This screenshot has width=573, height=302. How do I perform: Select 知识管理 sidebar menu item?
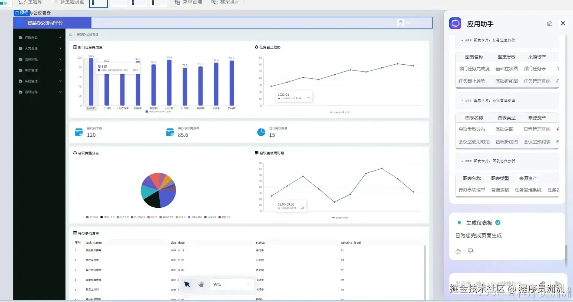pos(40,70)
